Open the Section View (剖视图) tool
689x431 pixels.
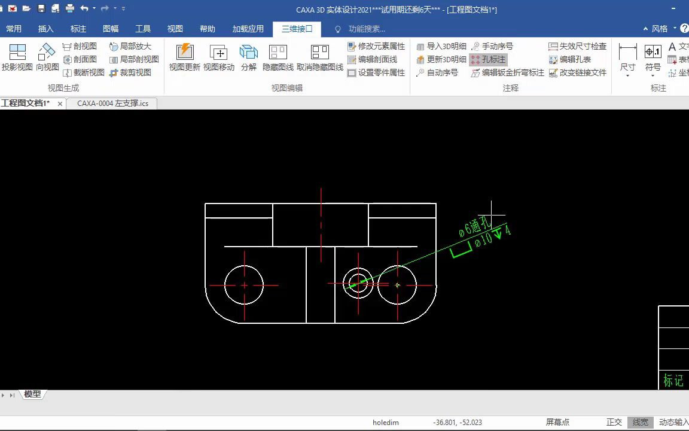(x=80, y=46)
